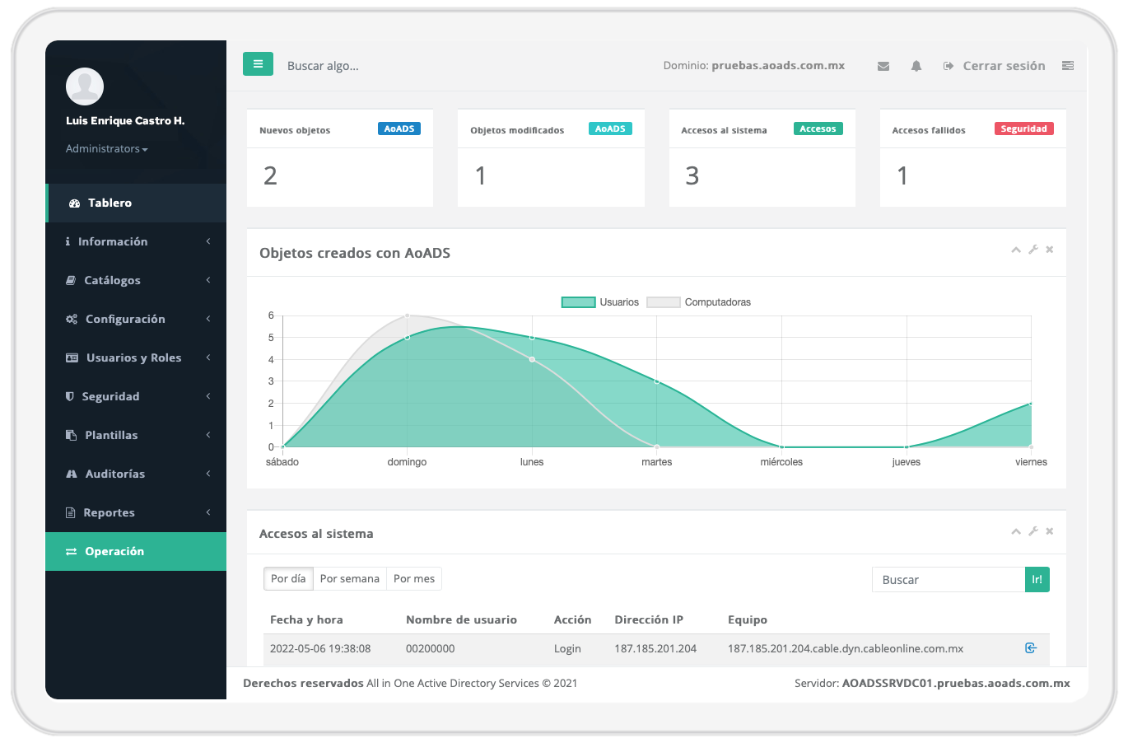Collapse the Objetos creados con AoADS panel

point(1016,250)
